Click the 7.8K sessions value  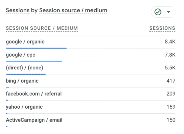click(170, 55)
